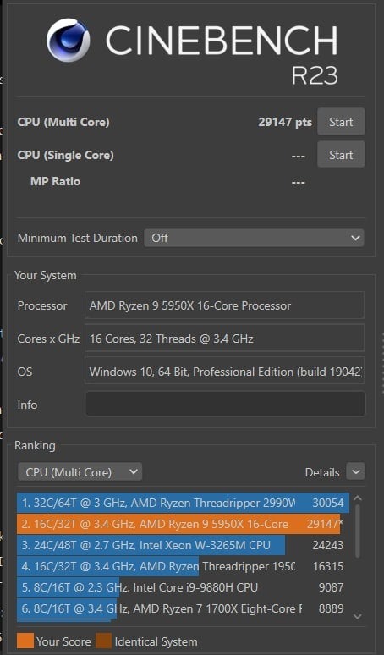Click the Cores x GHz field
This screenshot has height=655, width=384.
click(224, 338)
